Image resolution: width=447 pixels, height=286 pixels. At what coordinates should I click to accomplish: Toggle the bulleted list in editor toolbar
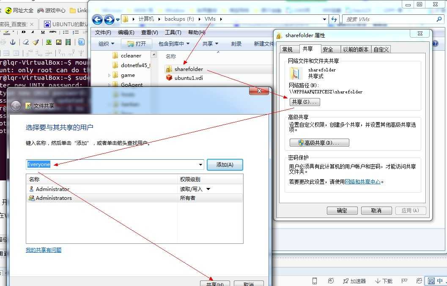(66, 32)
